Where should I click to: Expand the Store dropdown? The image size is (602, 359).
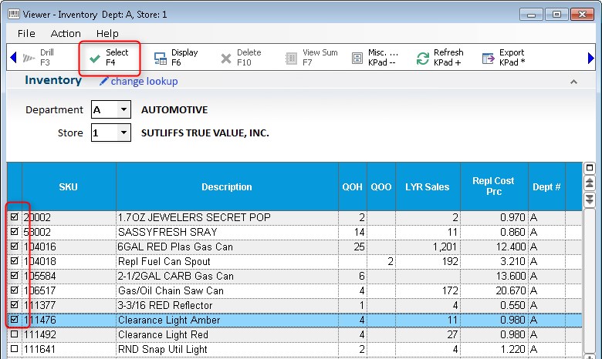(x=123, y=133)
